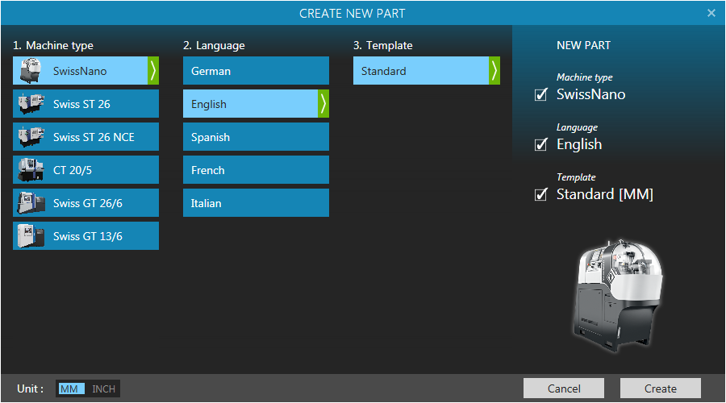This screenshot has width=726, height=403.
Task: Click the green chevron next to SwissNano
Action: (x=153, y=71)
